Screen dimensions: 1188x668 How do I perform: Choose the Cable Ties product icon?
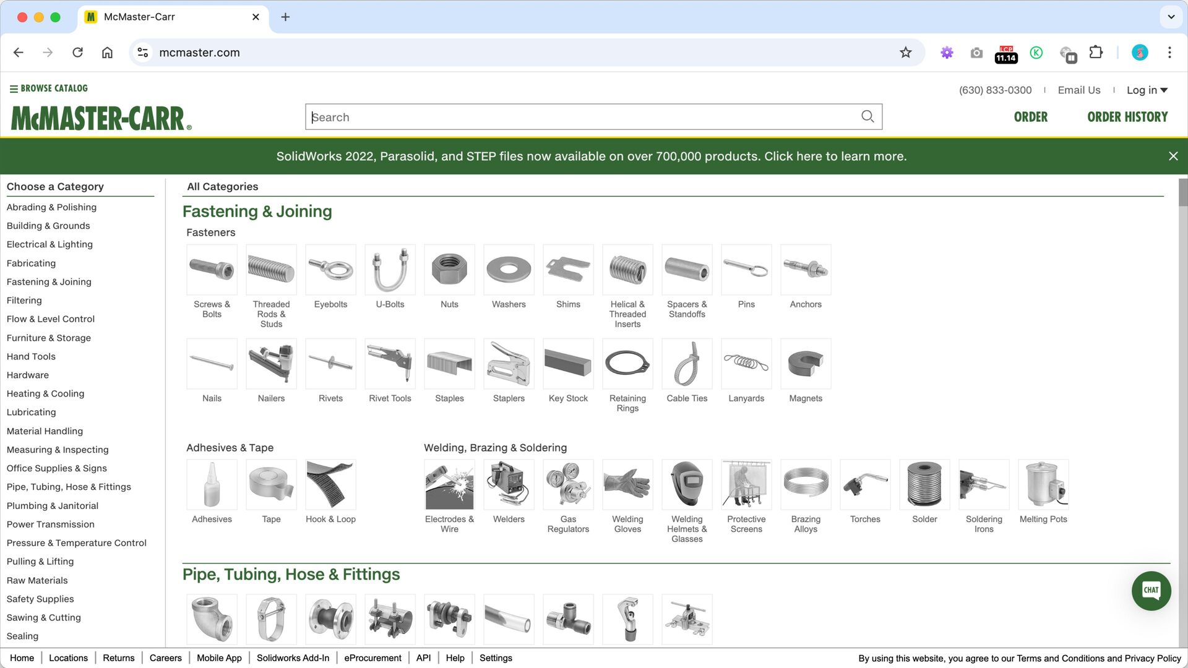click(x=687, y=364)
